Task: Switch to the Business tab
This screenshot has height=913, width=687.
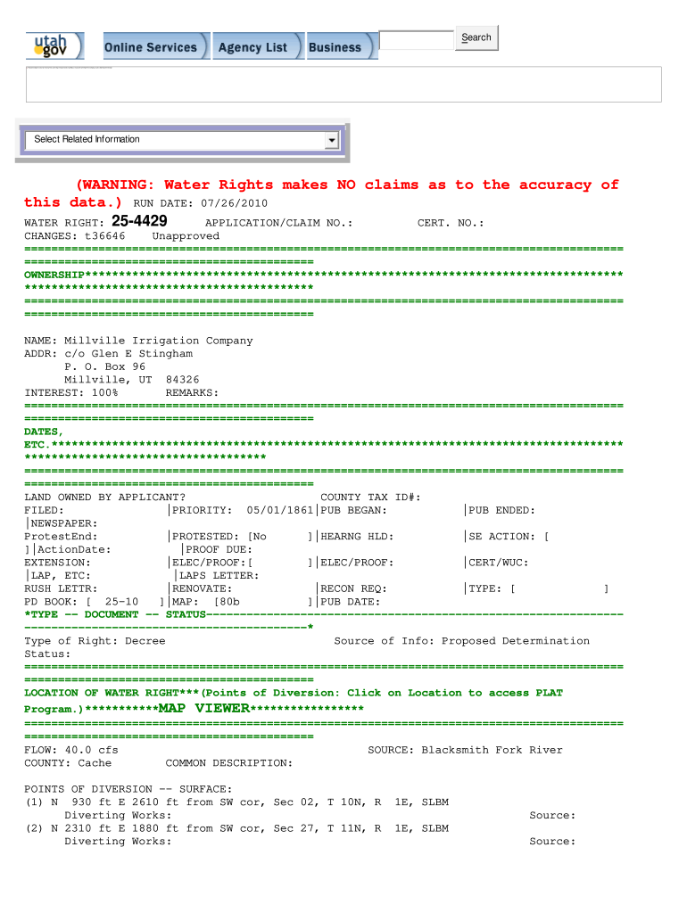Action: 335,47
